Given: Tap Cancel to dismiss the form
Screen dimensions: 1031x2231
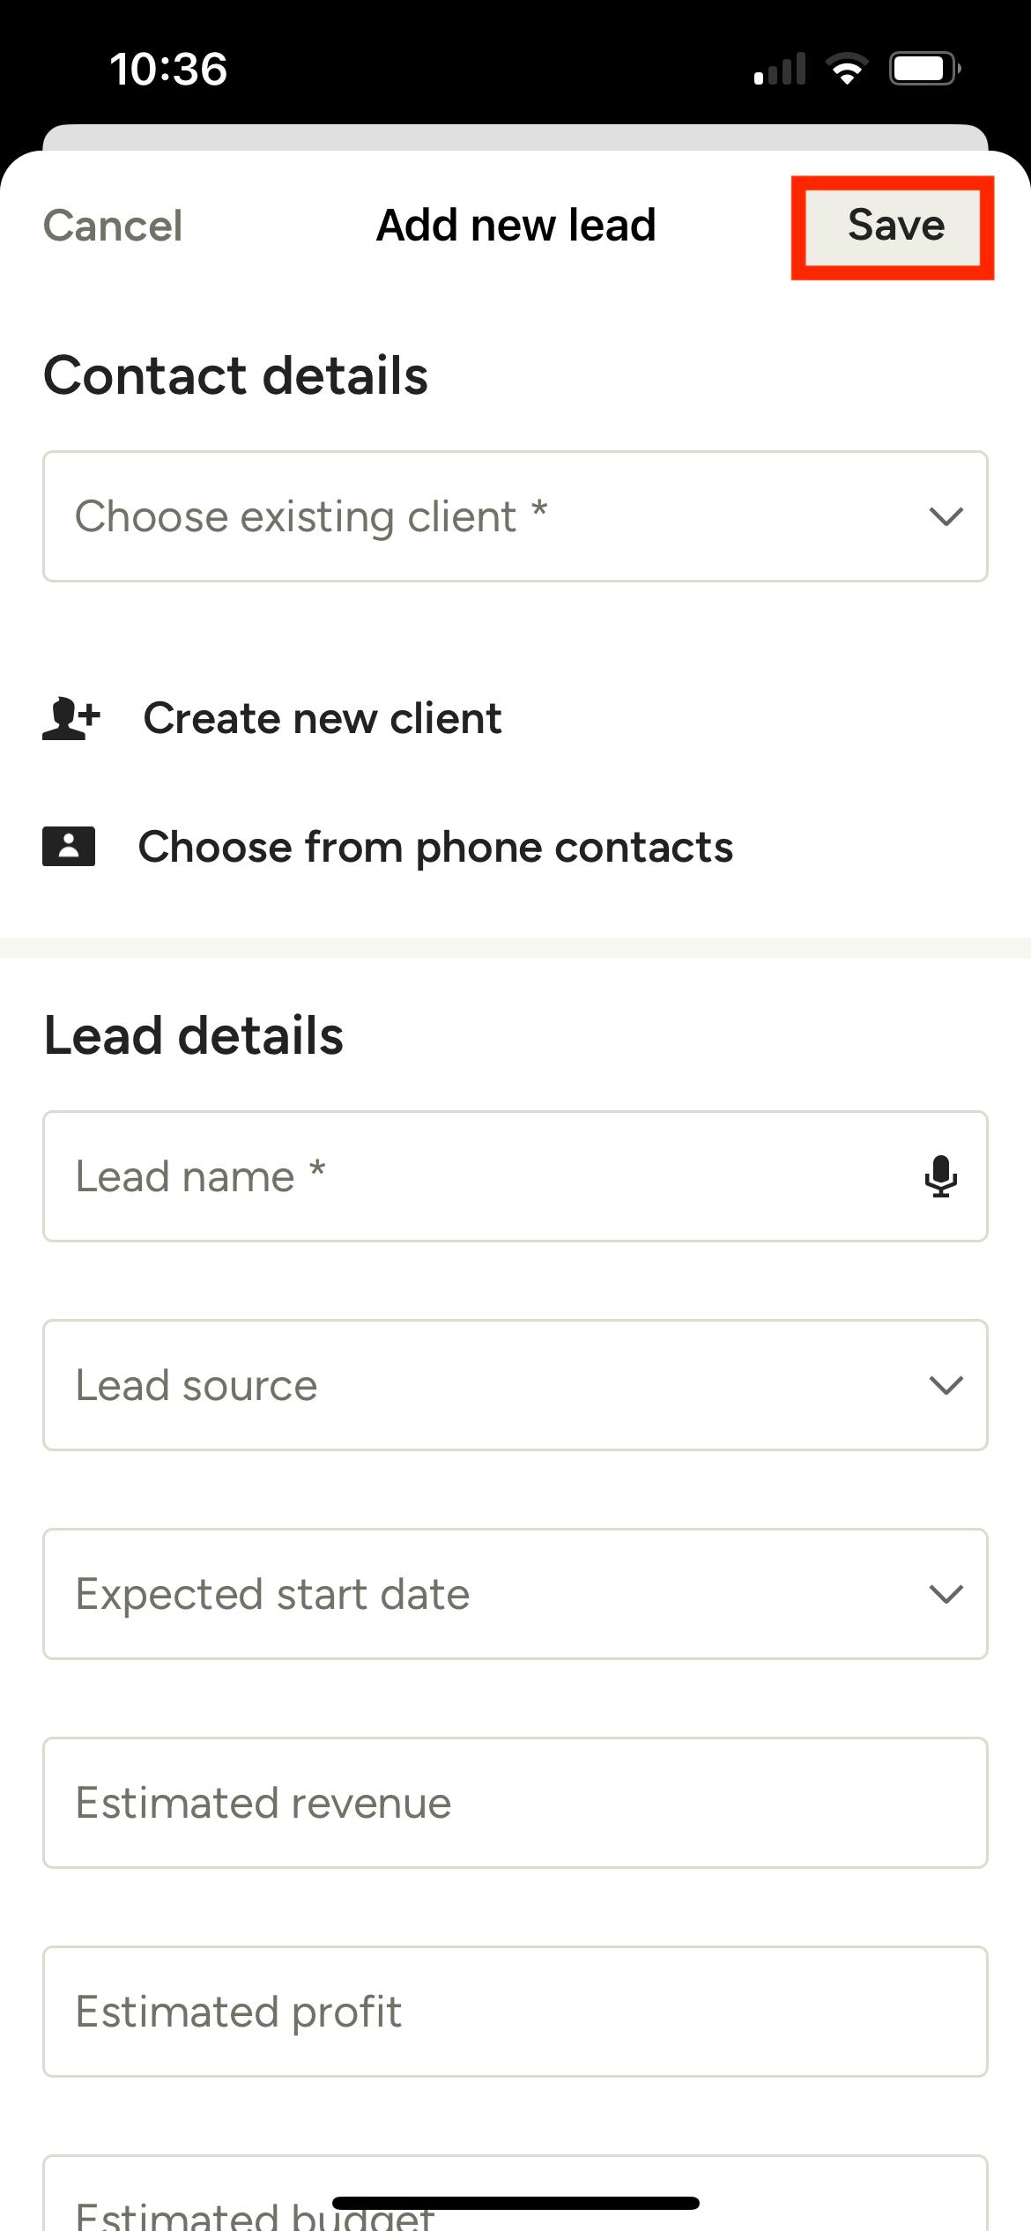Looking at the screenshot, I should coord(113,226).
